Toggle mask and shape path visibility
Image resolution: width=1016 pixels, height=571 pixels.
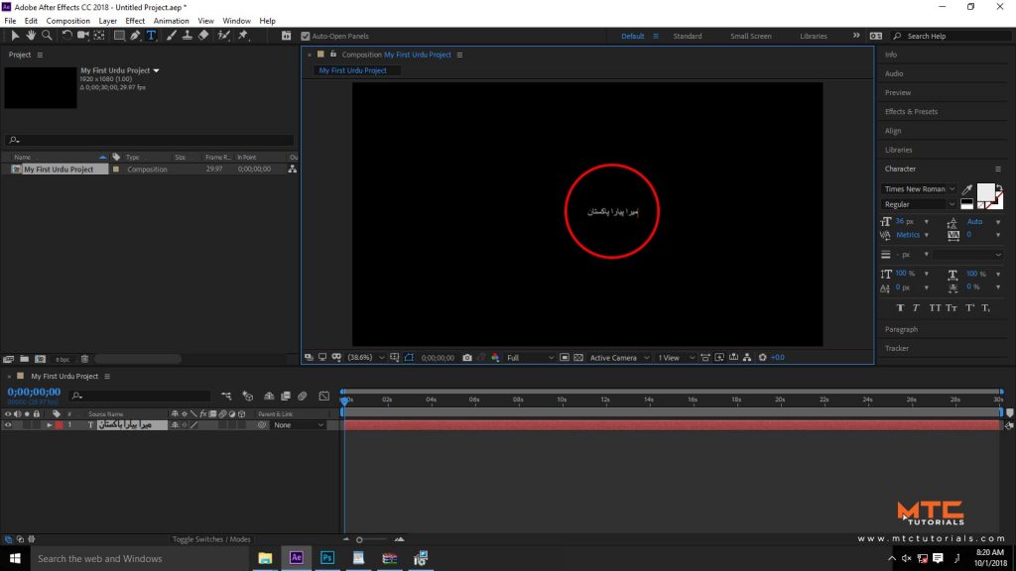[409, 357]
